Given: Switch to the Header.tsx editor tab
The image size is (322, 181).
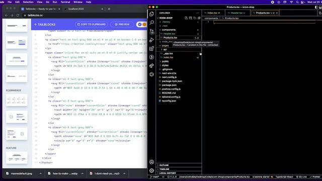Looking at the screenshot, I should coord(237,13).
